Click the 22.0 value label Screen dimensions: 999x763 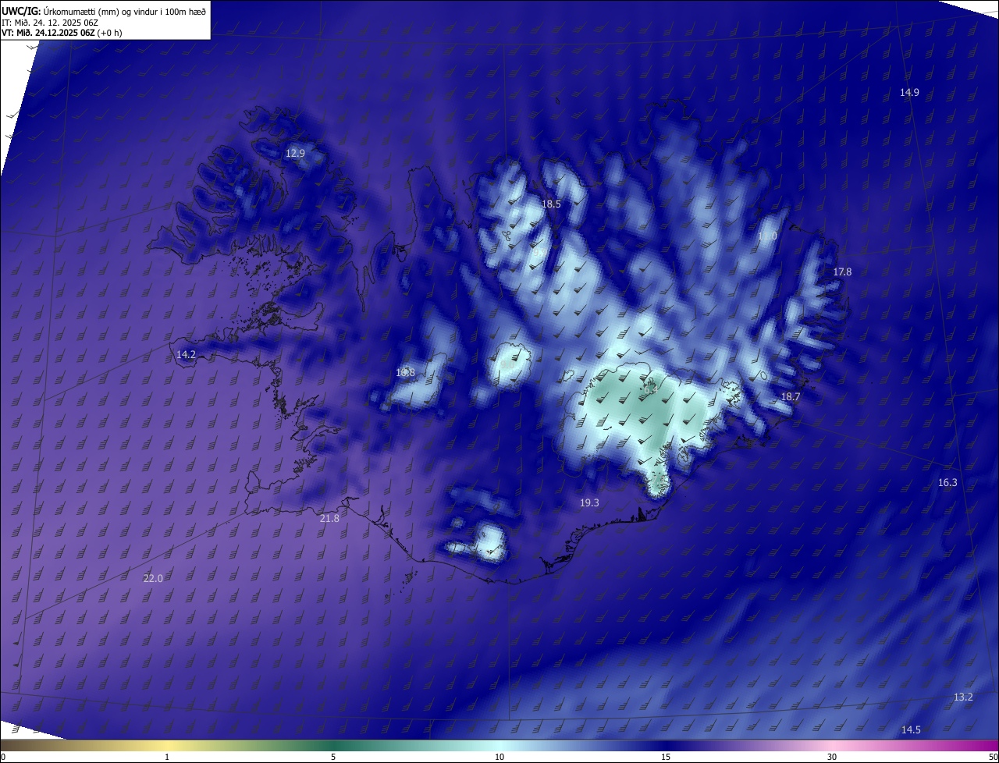(153, 578)
